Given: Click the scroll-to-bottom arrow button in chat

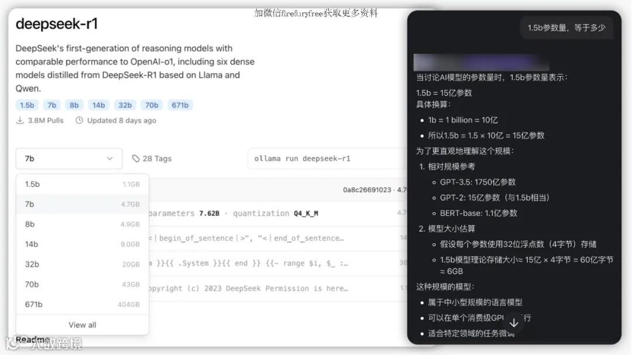Looking at the screenshot, I should (514, 323).
